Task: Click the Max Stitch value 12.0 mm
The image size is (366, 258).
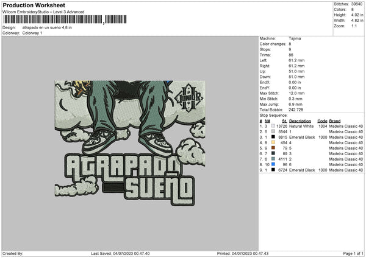Action: tap(296, 93)
